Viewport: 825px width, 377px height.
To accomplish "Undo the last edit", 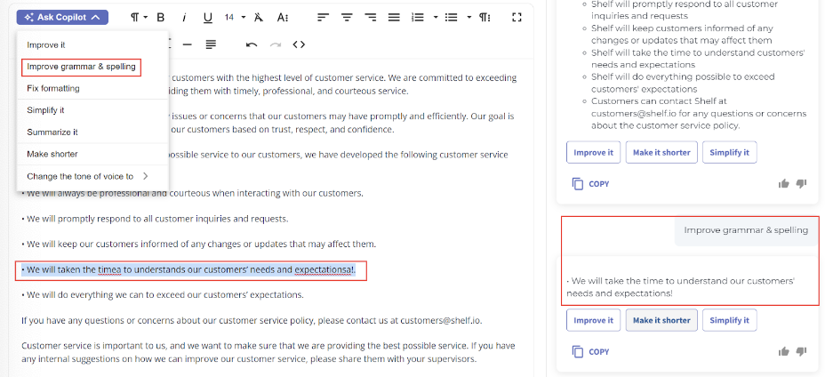I will [252, 44].
